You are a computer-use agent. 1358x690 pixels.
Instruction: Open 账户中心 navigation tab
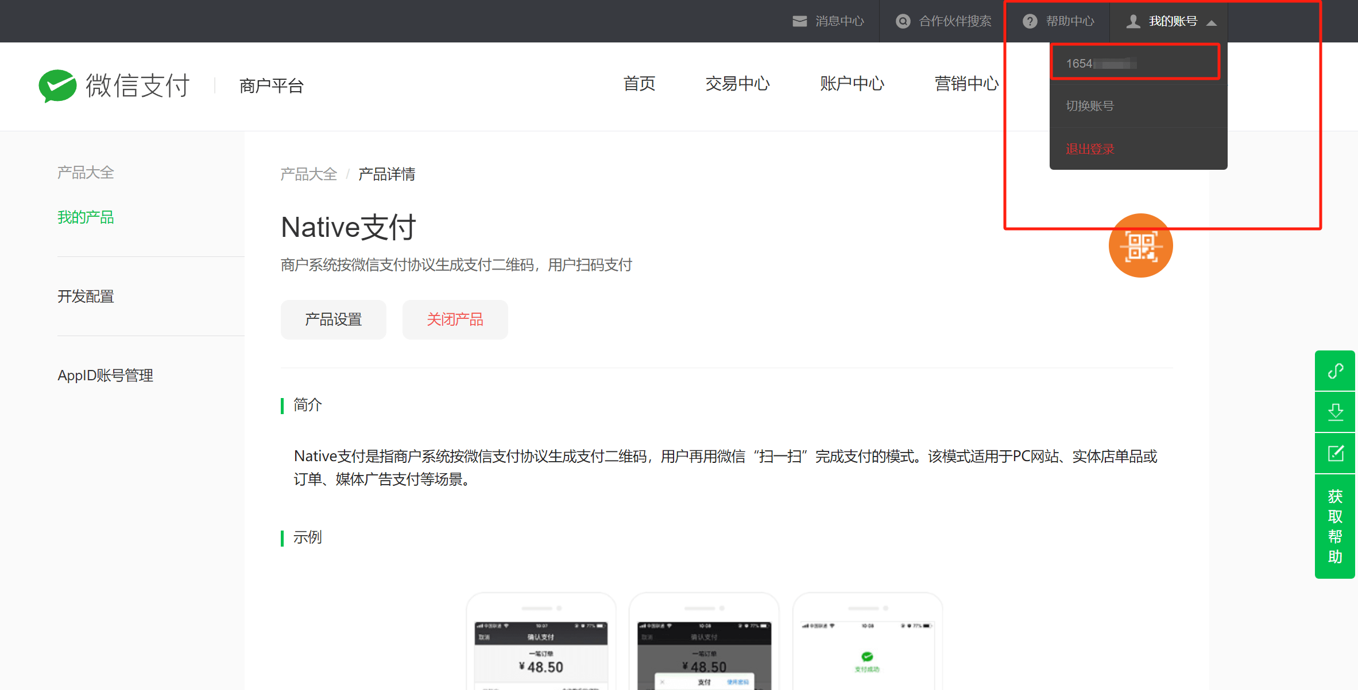852,84
